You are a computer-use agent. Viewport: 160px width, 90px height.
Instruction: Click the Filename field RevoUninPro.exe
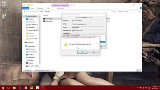tap(89, 21)
